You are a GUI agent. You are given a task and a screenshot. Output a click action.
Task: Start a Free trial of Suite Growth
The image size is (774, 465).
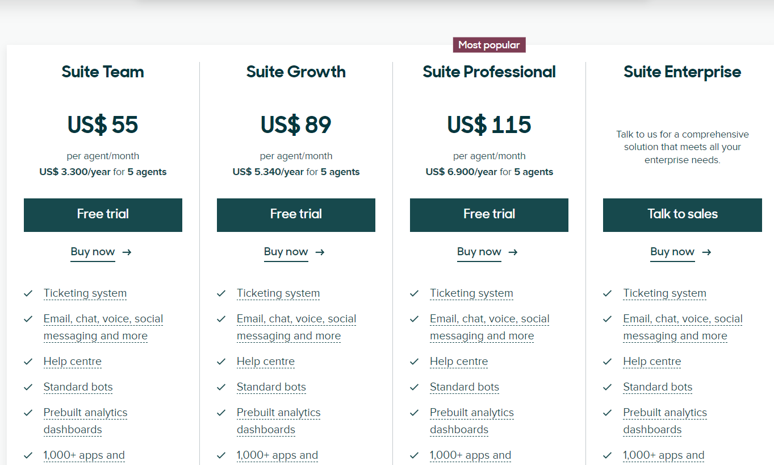[296, 215]
